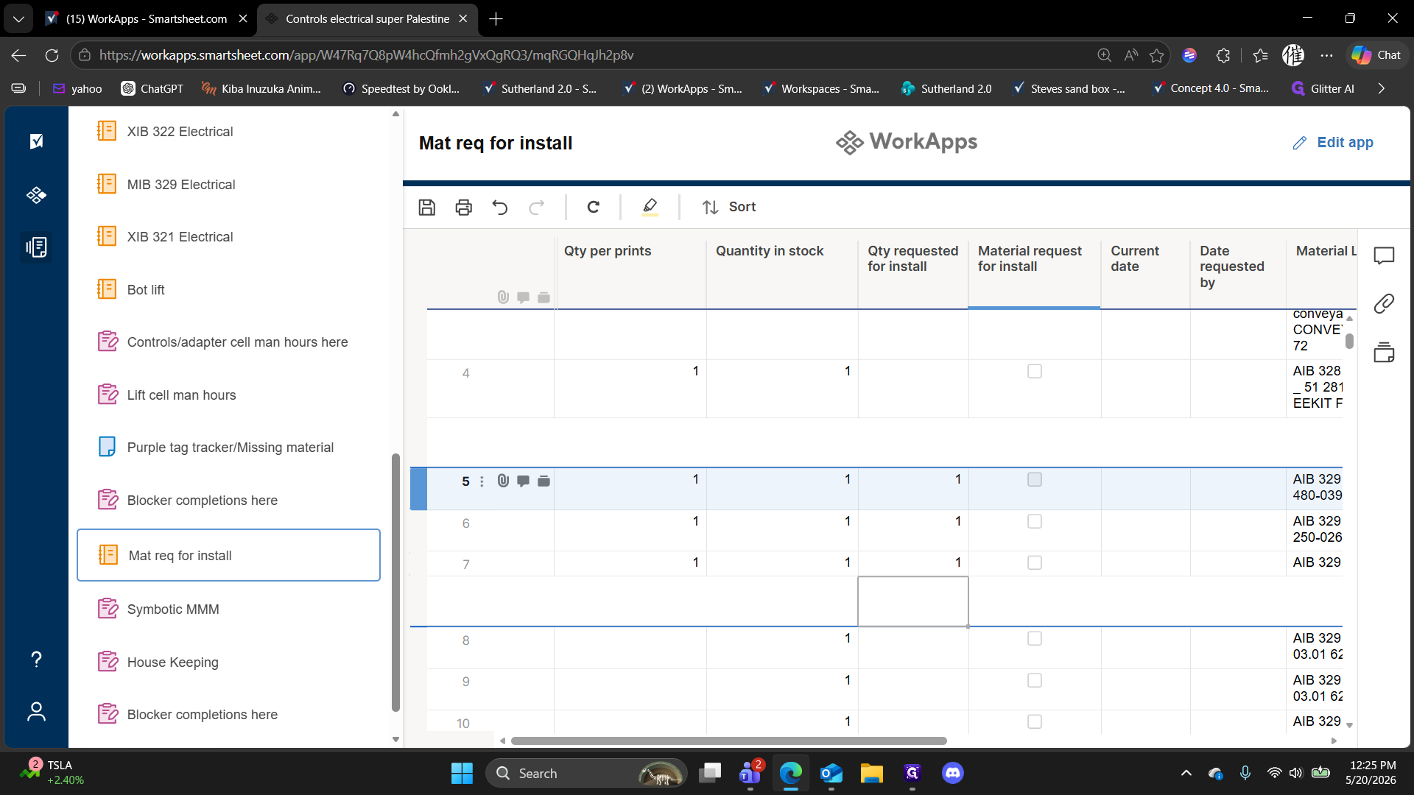Save the sheet using the toolbar icon
The height and width of the screenshot is (795, 1414).
[x=427, y=208]
